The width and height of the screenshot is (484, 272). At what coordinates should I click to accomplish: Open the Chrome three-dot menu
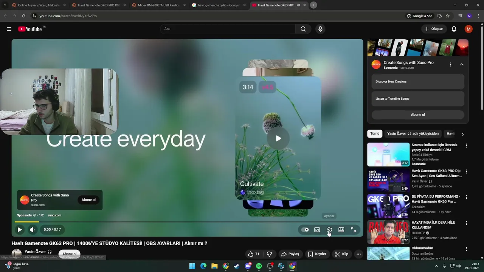tap(478, 16)
